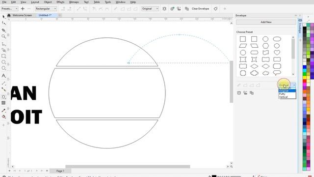Viewport: 314px width, 177px height.
Task: Select the Ellipse tool
Action: (3, 62)
